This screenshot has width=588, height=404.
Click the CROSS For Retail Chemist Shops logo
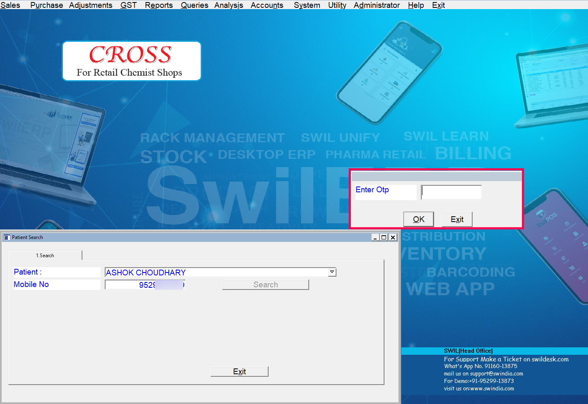132,61
